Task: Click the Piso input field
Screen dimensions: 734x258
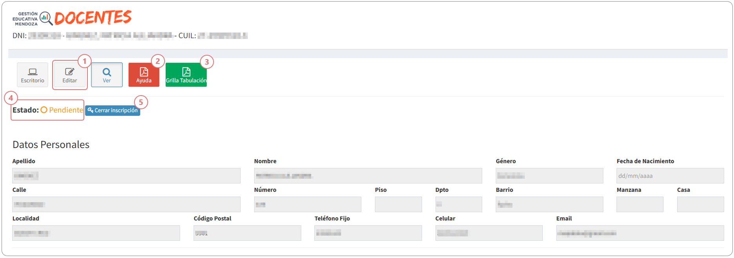Action: pyautogui.click(x=398, y=204)
